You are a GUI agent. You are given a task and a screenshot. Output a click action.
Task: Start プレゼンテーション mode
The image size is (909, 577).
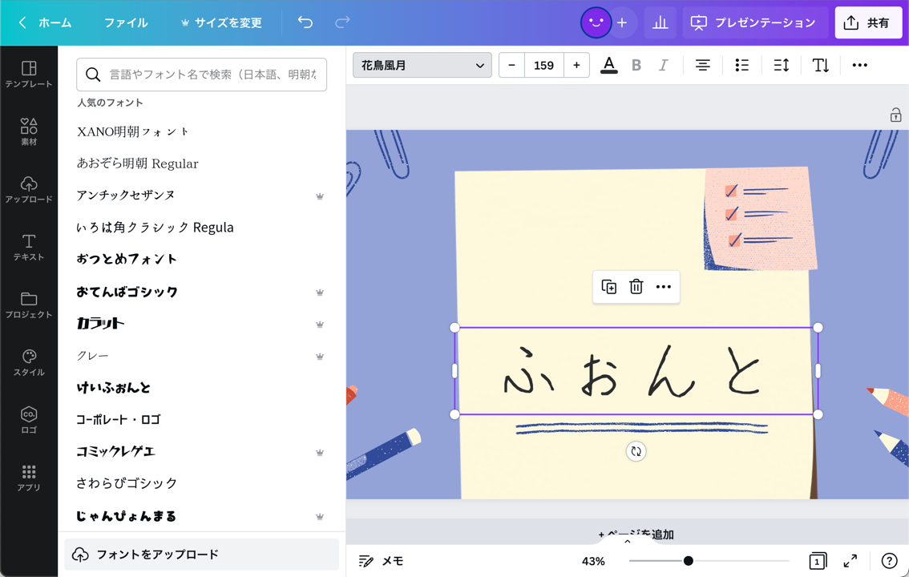(x=755, y=22)
